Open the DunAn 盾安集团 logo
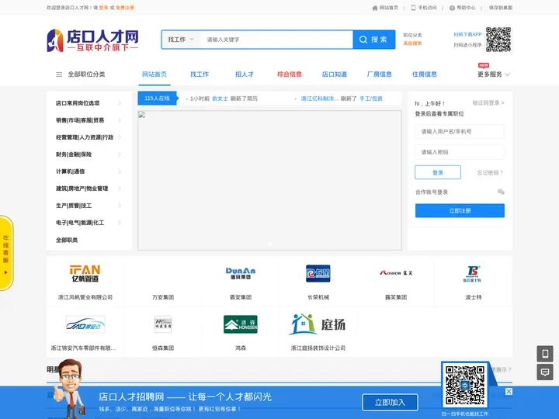 coord(240,273)
